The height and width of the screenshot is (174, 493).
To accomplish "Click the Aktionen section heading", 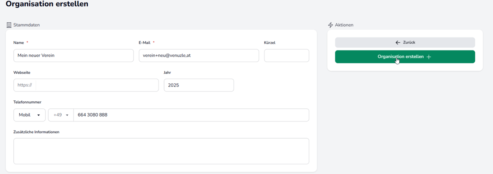I will point(344,25).
